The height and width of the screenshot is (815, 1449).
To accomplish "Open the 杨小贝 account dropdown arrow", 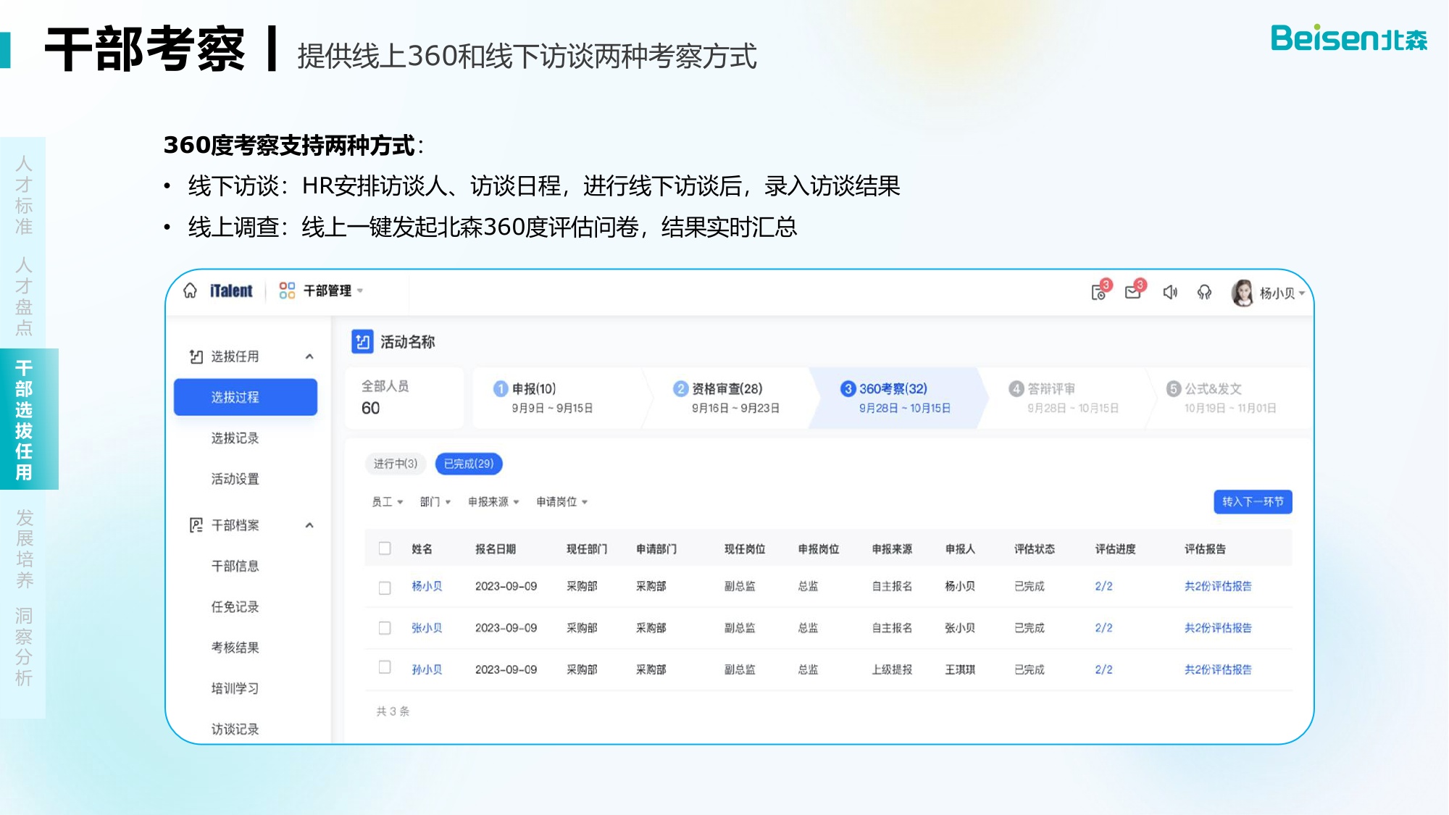I will (1302, 293).
